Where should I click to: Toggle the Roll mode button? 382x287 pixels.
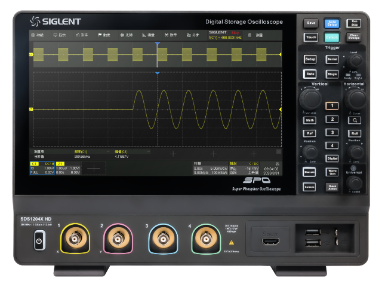[x=355, y=133]
